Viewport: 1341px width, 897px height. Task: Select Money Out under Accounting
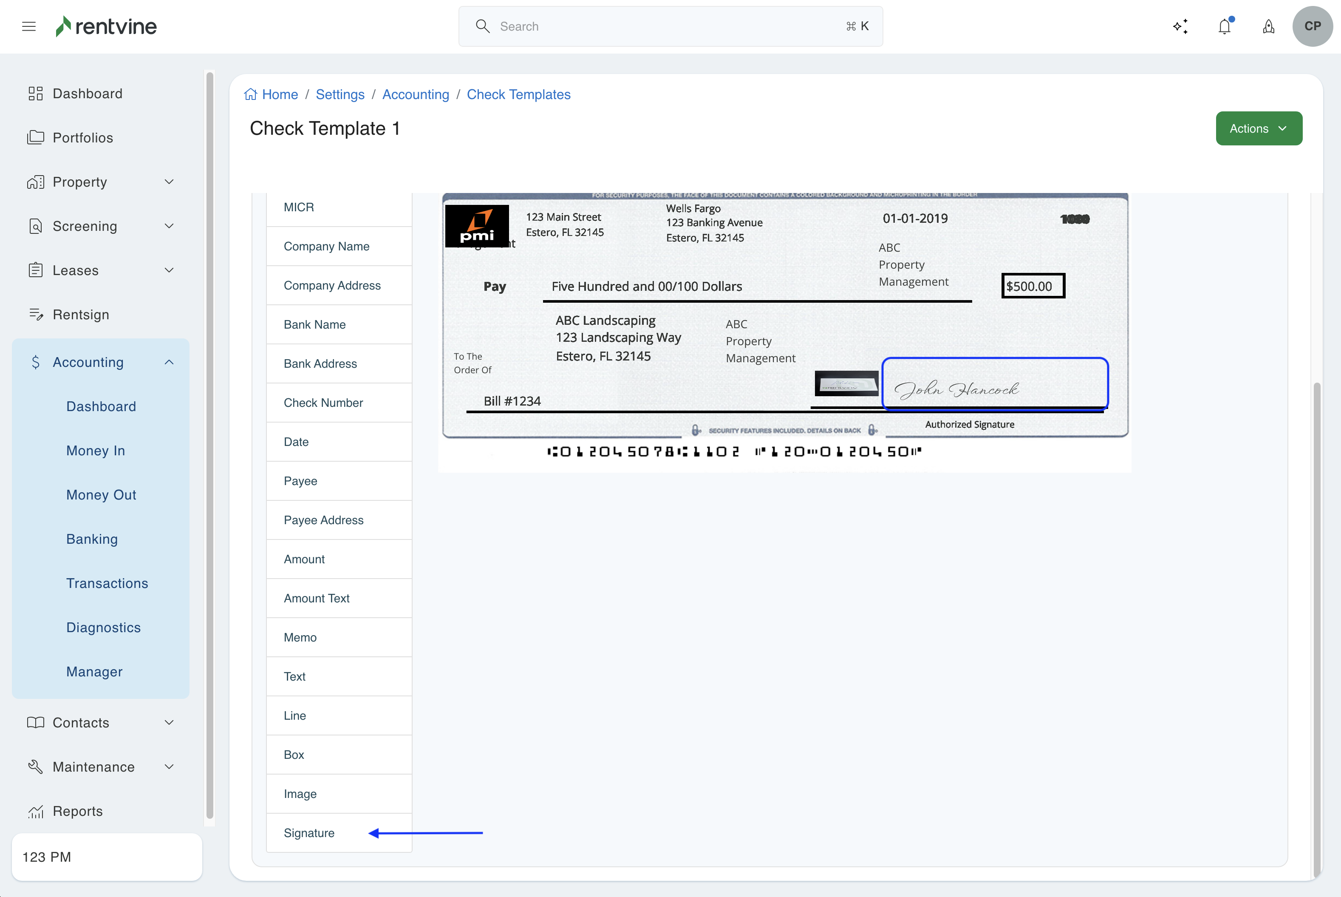(101, 494)
